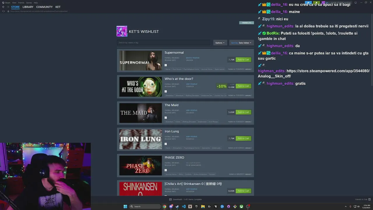Image resolution: width=373 pixels, height=210 pixels.
Task: Open the Sort by Date Added dropdown
Action: tap(242, 43)
